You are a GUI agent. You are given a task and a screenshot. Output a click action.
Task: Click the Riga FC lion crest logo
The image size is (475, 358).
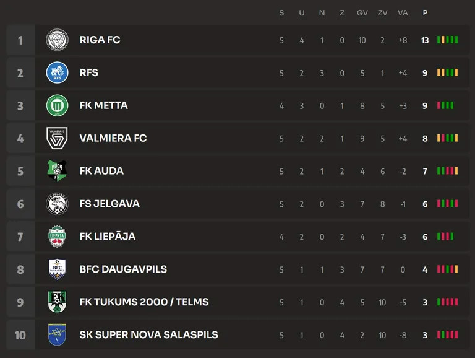click(58, 40)
